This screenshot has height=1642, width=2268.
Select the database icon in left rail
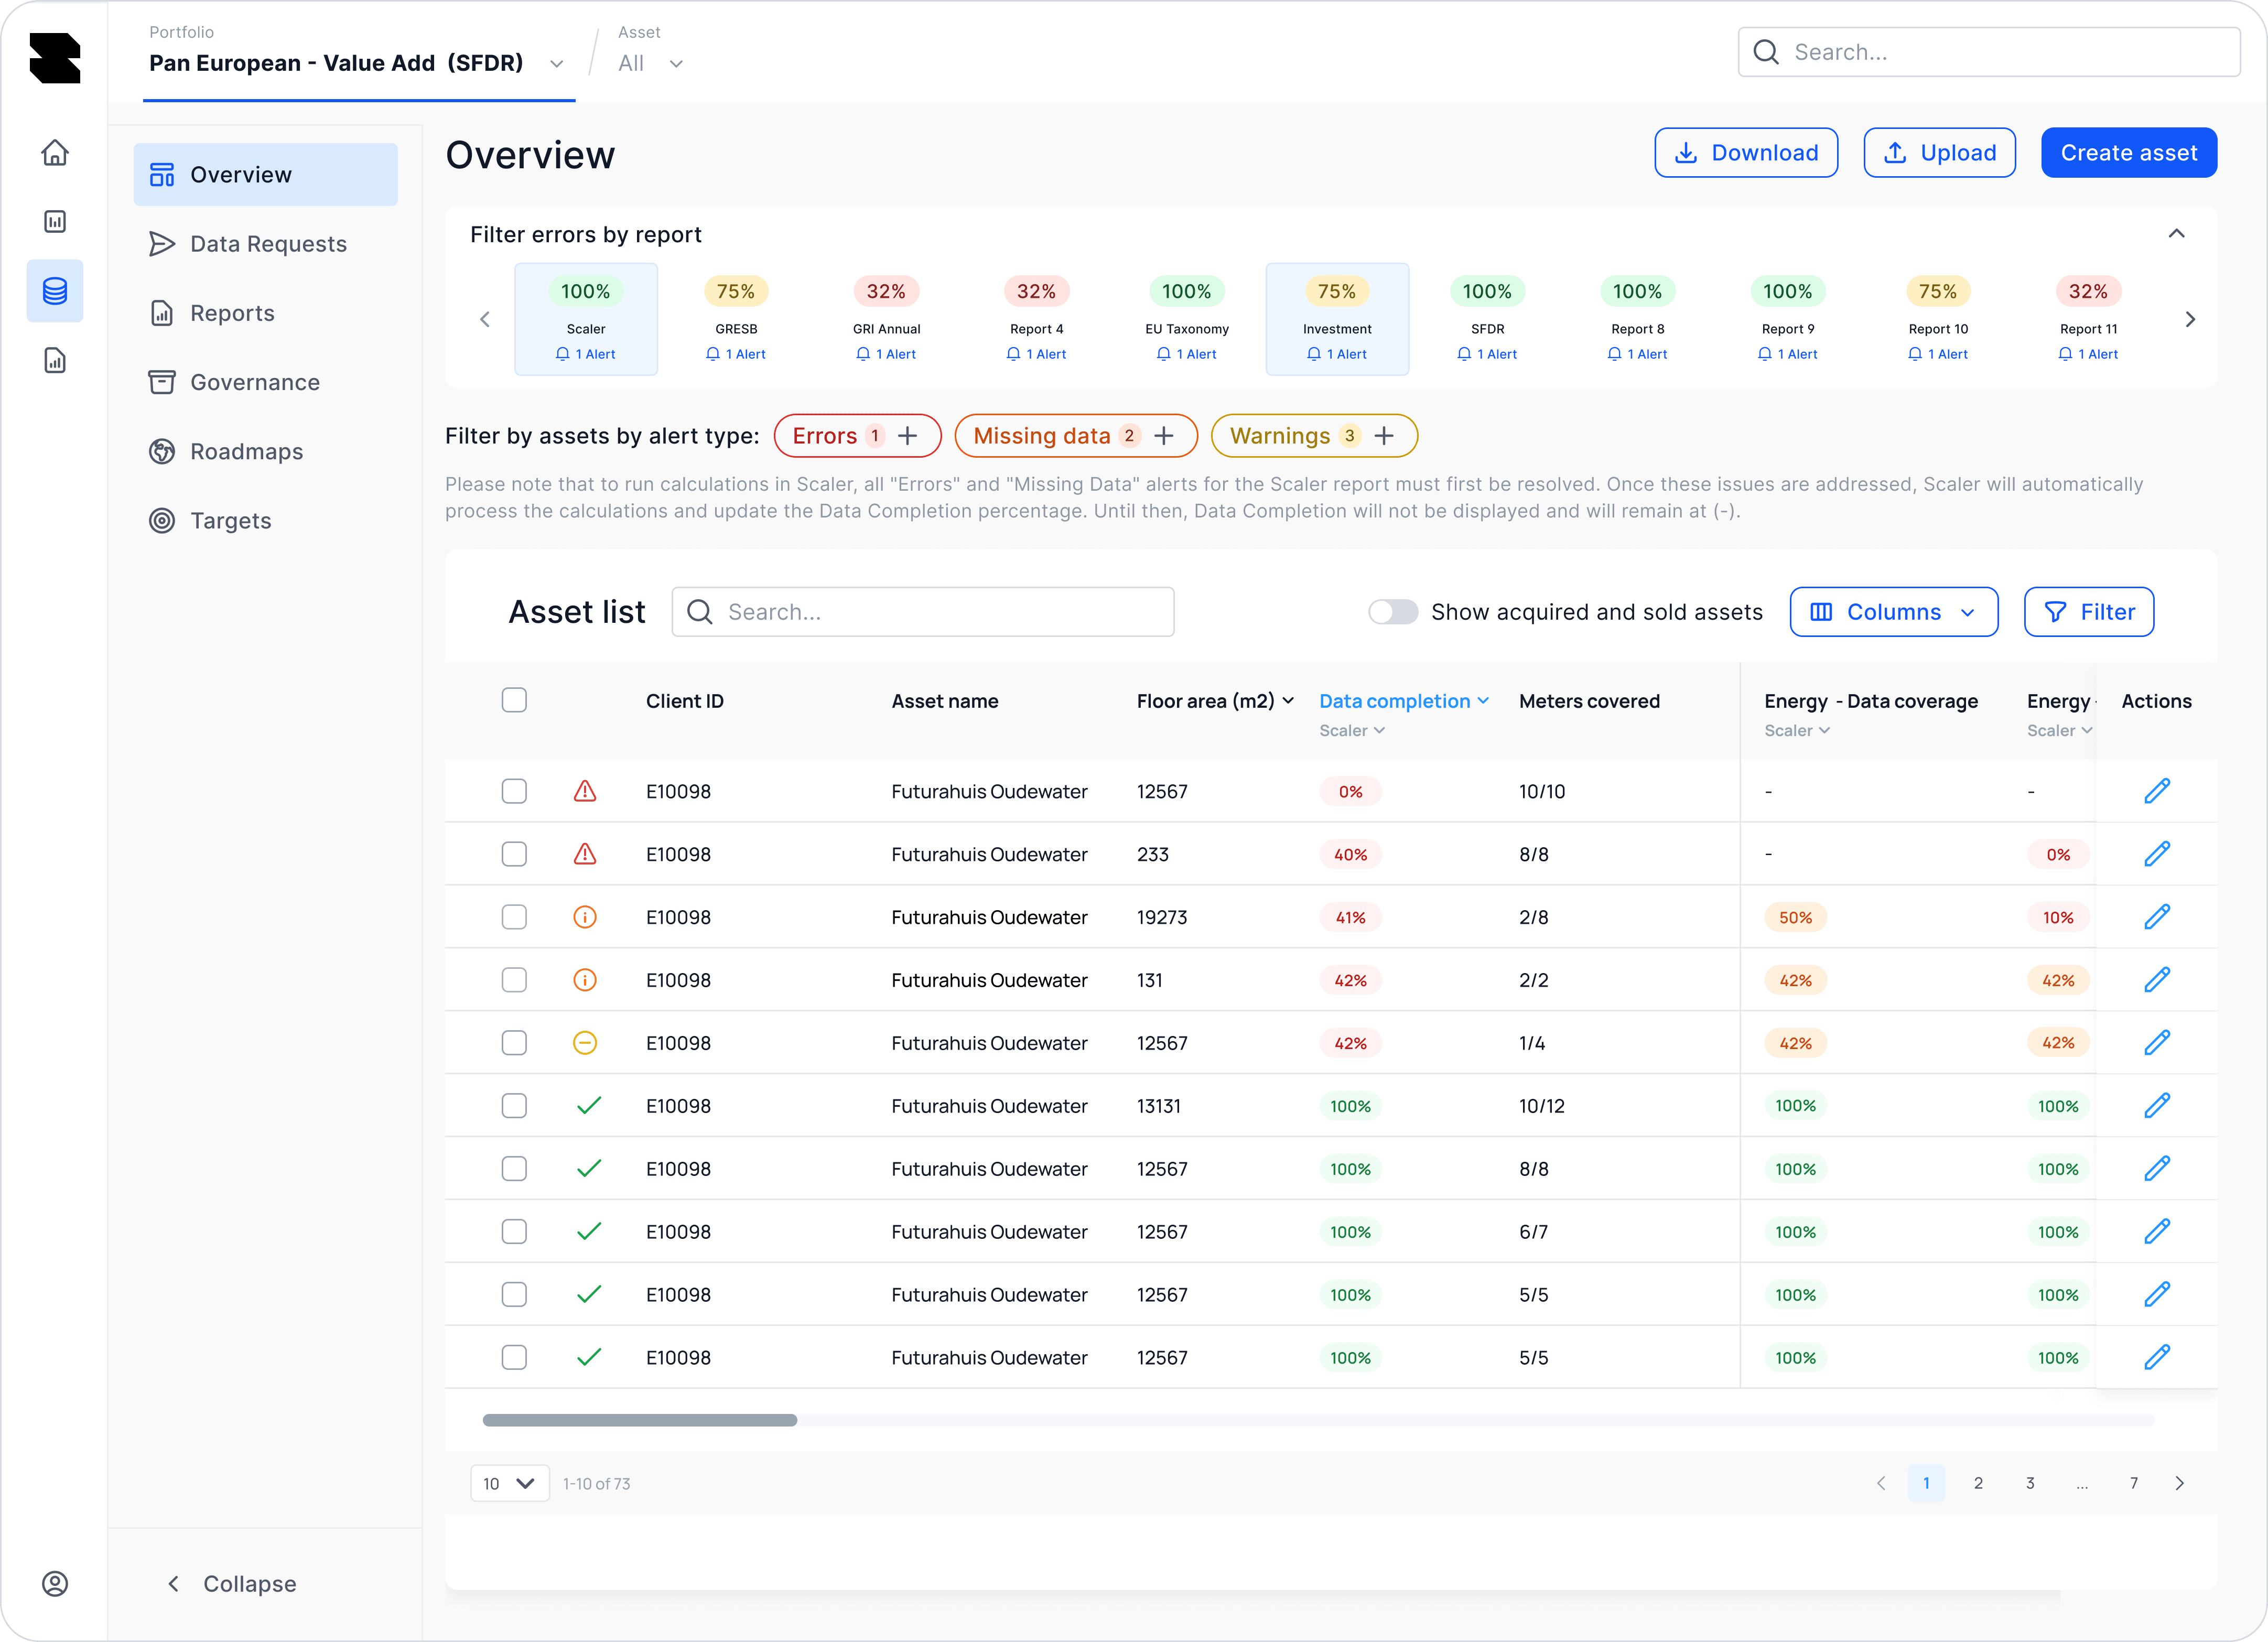click(55, 290)
